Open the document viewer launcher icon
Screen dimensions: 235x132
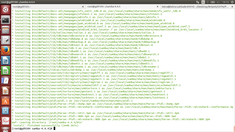[6, 121]
